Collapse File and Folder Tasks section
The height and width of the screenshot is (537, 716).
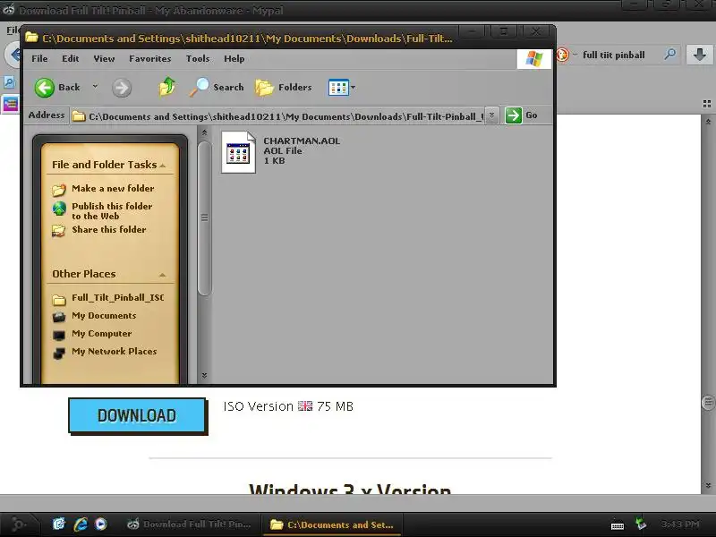(x=162, y=165)
